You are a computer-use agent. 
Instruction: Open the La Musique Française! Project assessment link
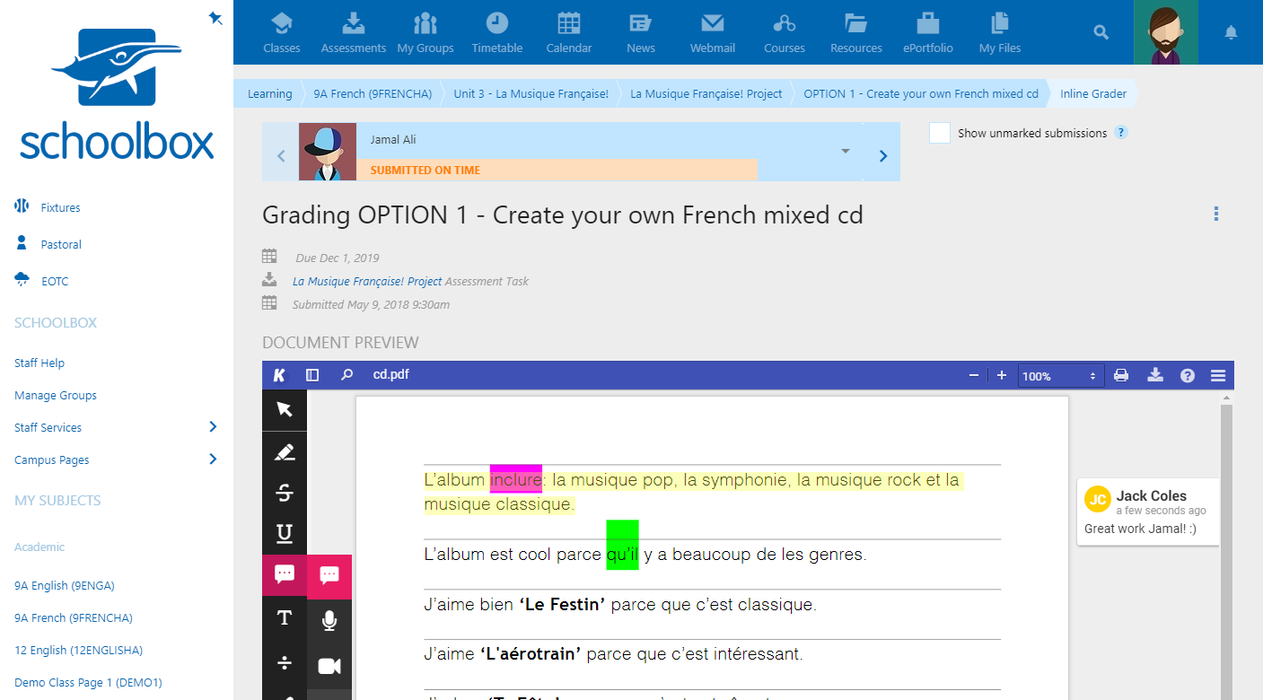(367, 281)
